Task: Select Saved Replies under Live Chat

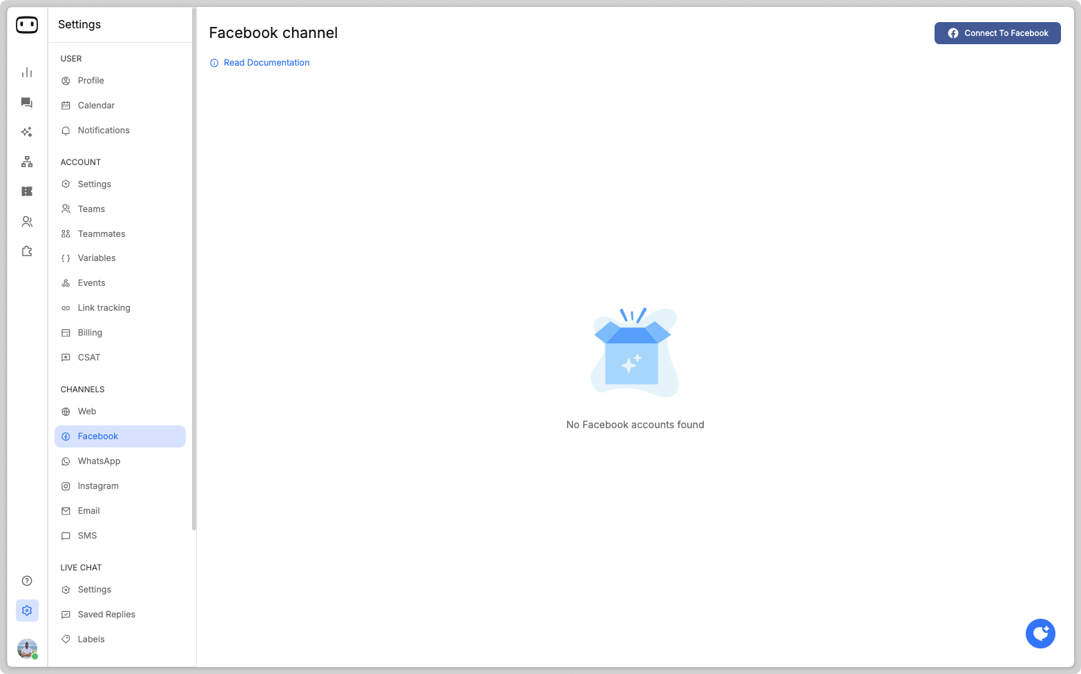Action: click(x=106, y=615)
